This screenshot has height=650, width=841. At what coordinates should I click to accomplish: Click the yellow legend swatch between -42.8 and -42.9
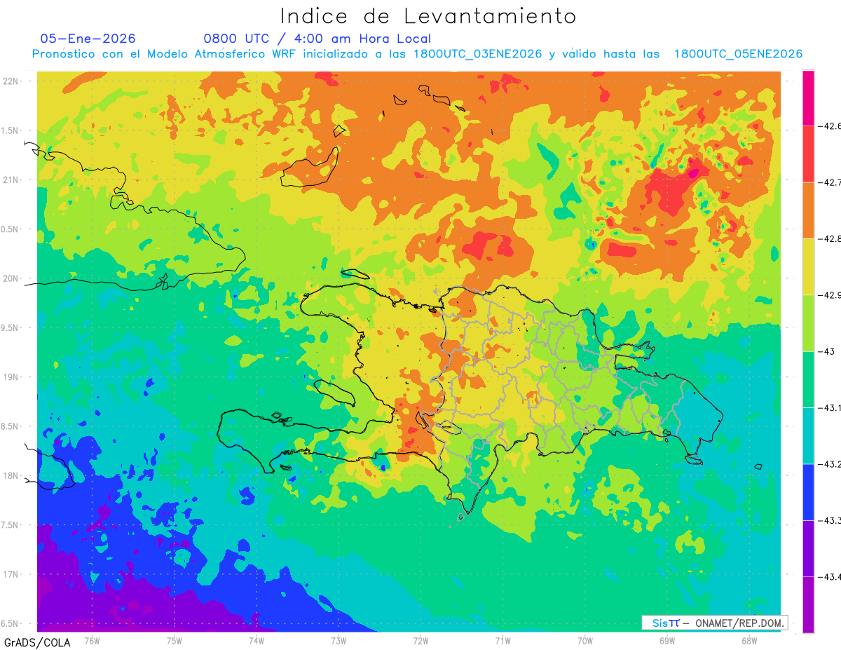pyautogui.click(x=808, y=267)
